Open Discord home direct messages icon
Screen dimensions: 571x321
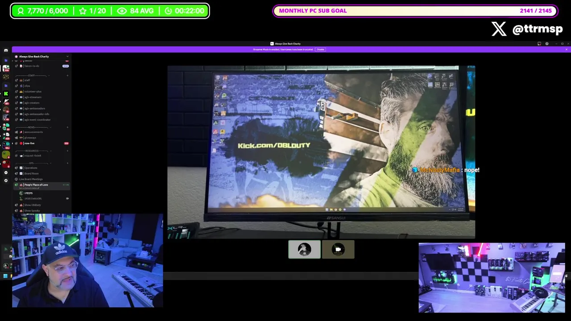[6, 50]
